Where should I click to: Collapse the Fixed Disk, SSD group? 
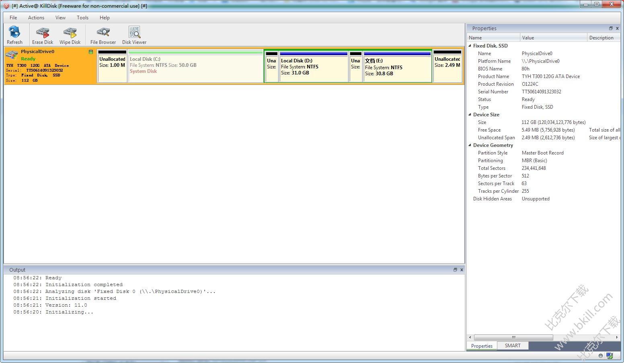tap(470, 46)
